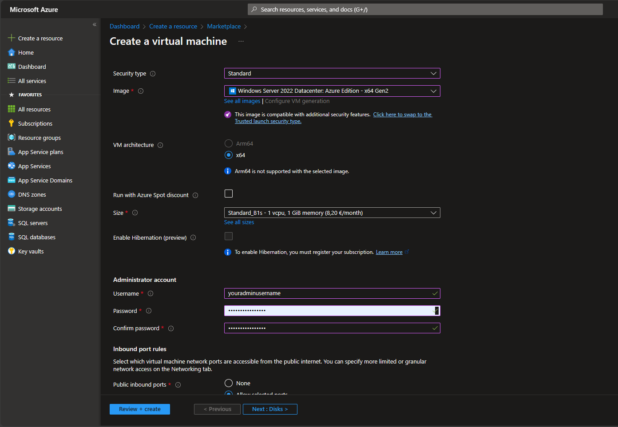Click the Key vaults icon

point(12,251)
